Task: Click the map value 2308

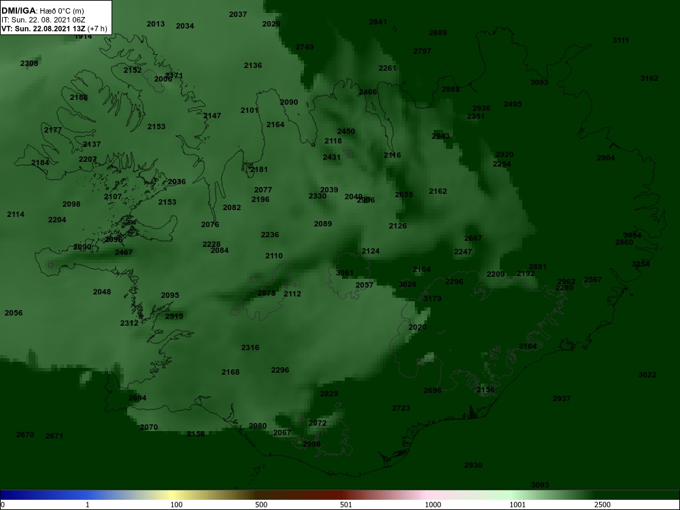Action: click(29, 64)
